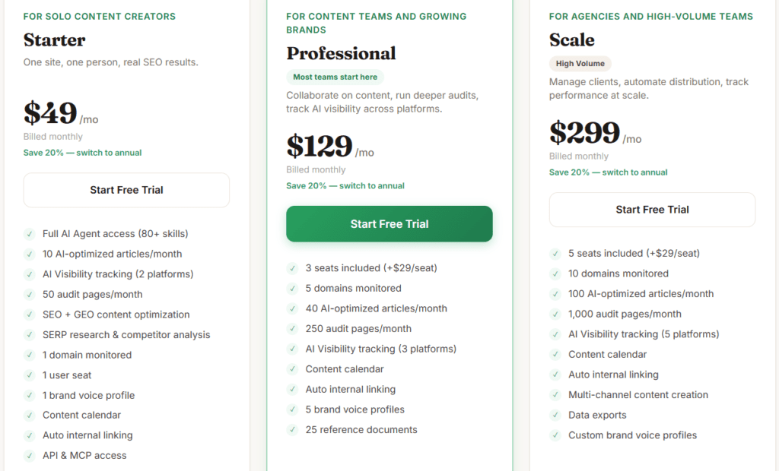
Task: Click Start Free Trial in the Starter plan
Action: click(126, 190)
